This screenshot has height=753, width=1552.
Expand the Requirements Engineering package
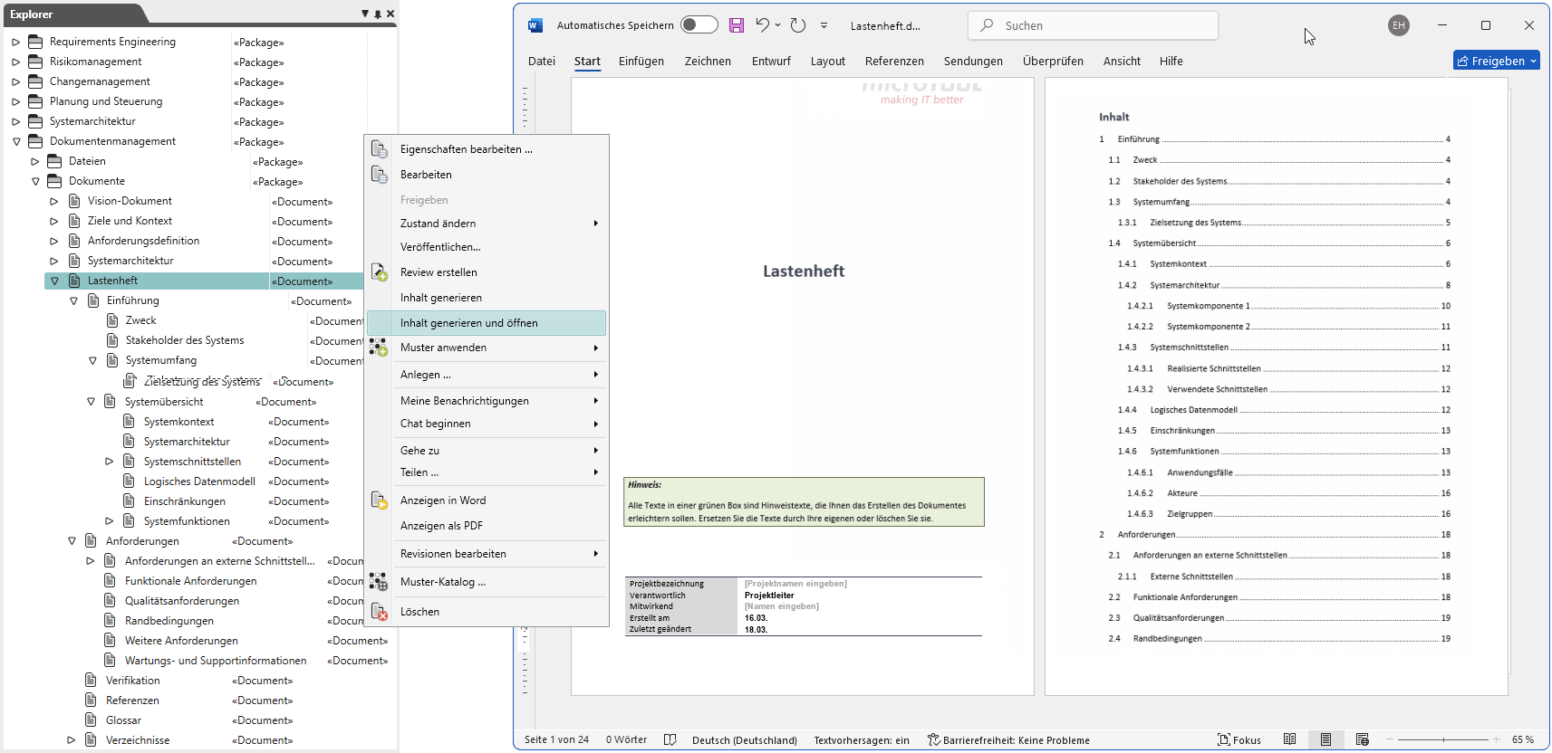(15, 42)
